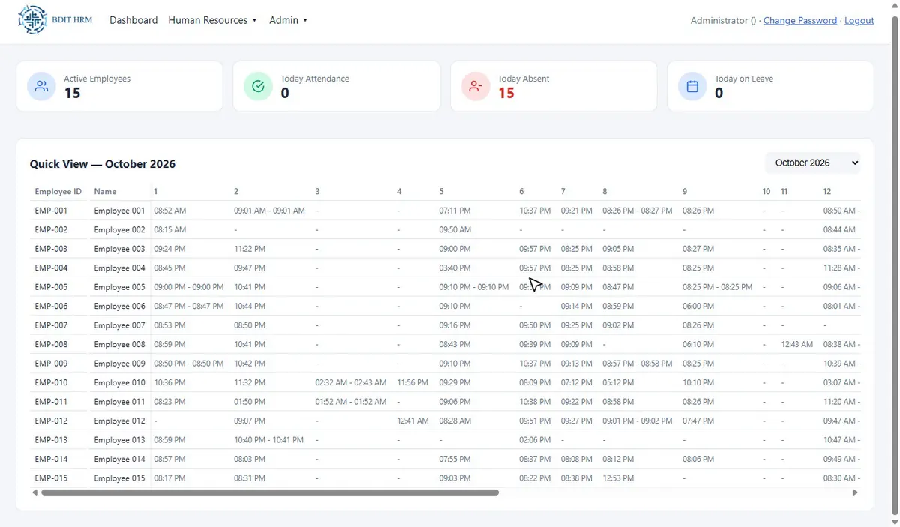Screen dimensions: 900x527
Task: Click the 12:43 AM cell for Employee 008
Action: point(796,345)
